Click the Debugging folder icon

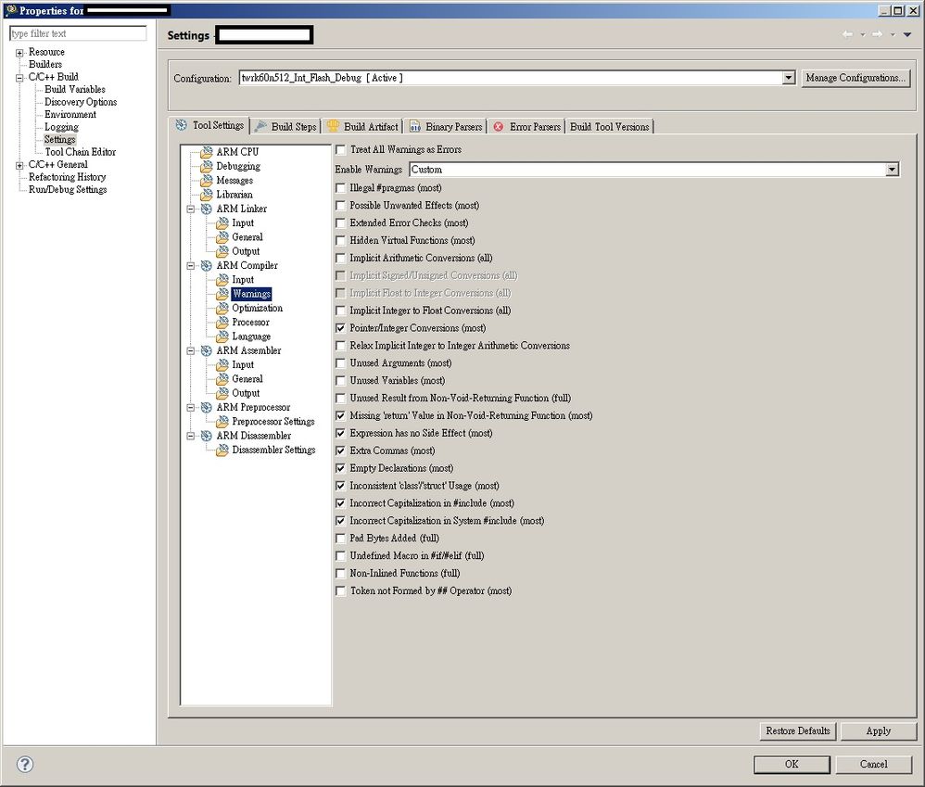click(207, 166)
